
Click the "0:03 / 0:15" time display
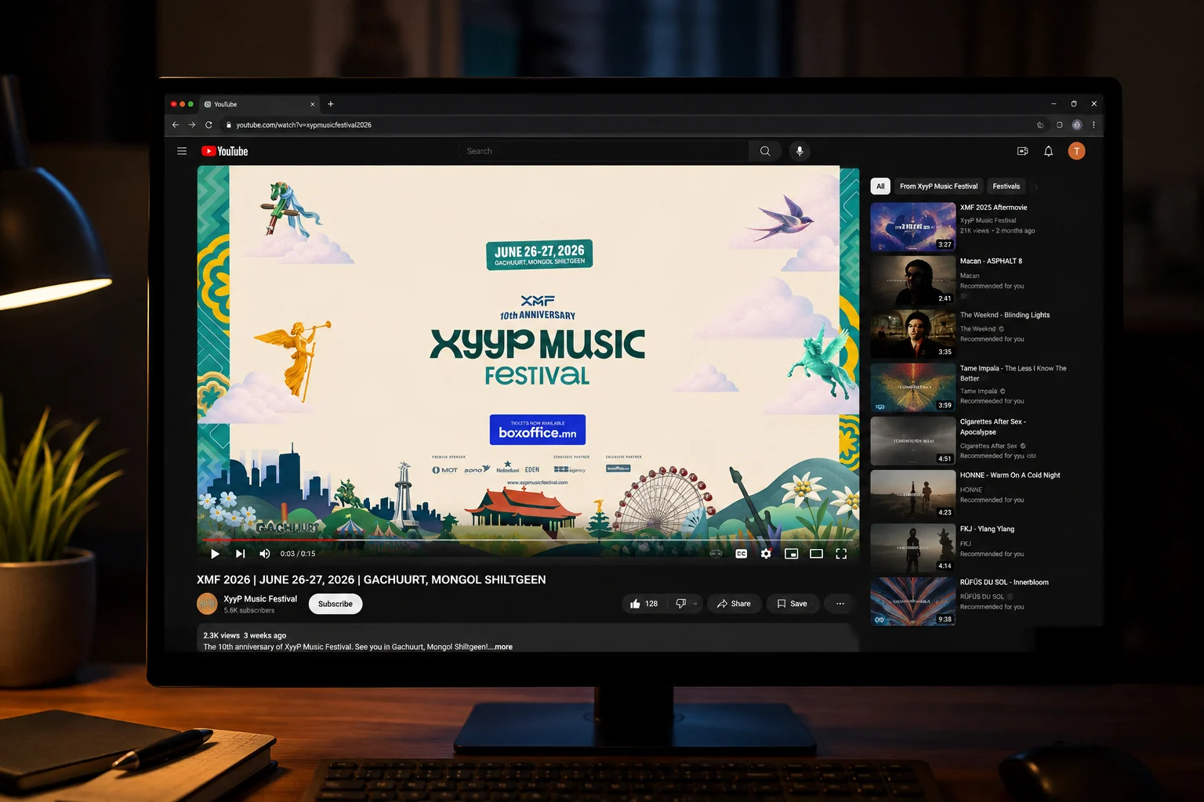pos(298,554)
